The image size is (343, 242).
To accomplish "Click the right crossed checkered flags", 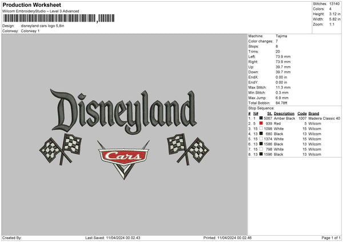I will click(x=188, y=149).
